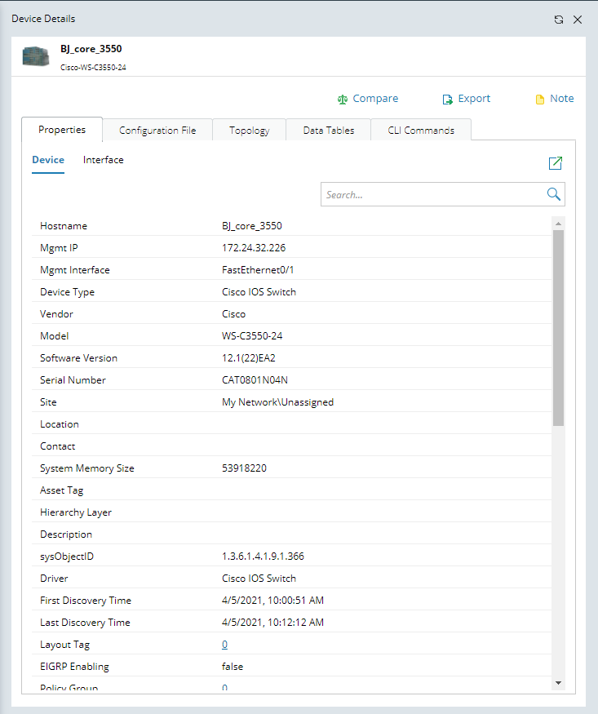Click the BJ_core_3550 device thumbnail icon
The height and width of the screenshot is (714, 598).
[36, 55]
